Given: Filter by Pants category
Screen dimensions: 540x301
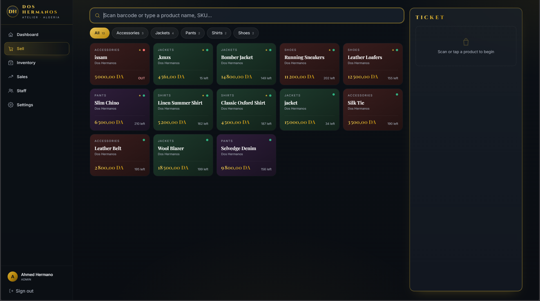Looking at the screenshot, I should coord(193,33).
